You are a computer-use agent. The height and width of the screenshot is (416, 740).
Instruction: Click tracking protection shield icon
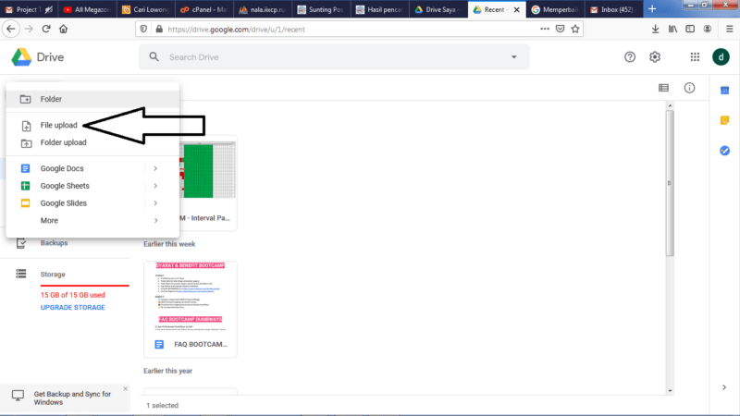143,29
